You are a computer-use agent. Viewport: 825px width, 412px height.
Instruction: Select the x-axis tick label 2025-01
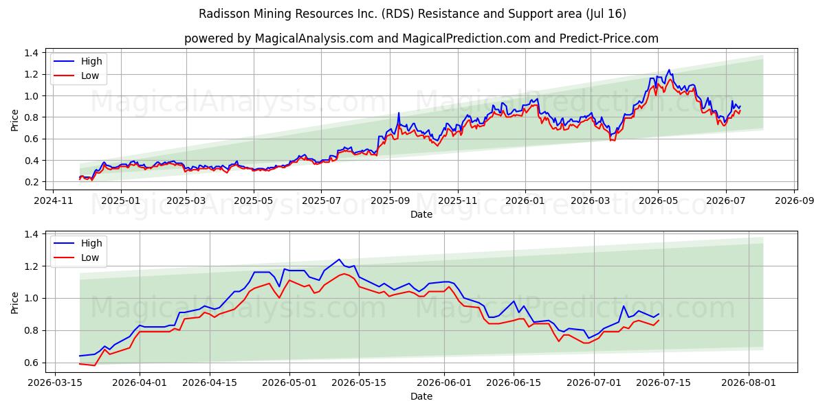pyautogui.click(x=121, y=201)
